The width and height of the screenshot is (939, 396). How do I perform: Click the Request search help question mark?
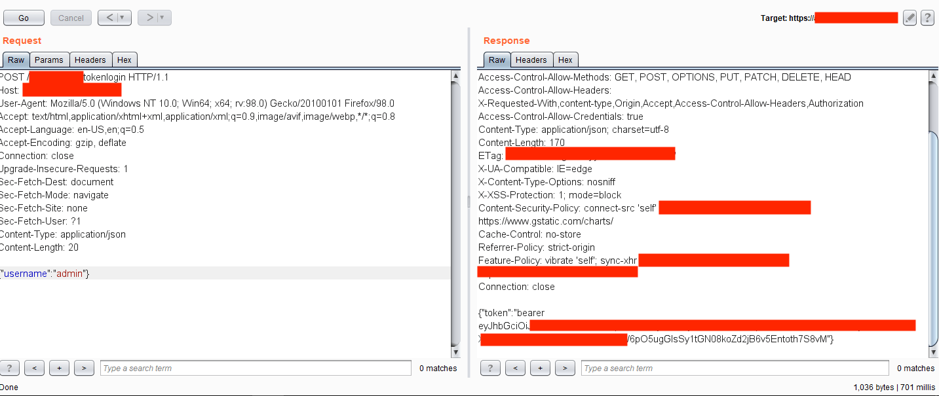10,368
